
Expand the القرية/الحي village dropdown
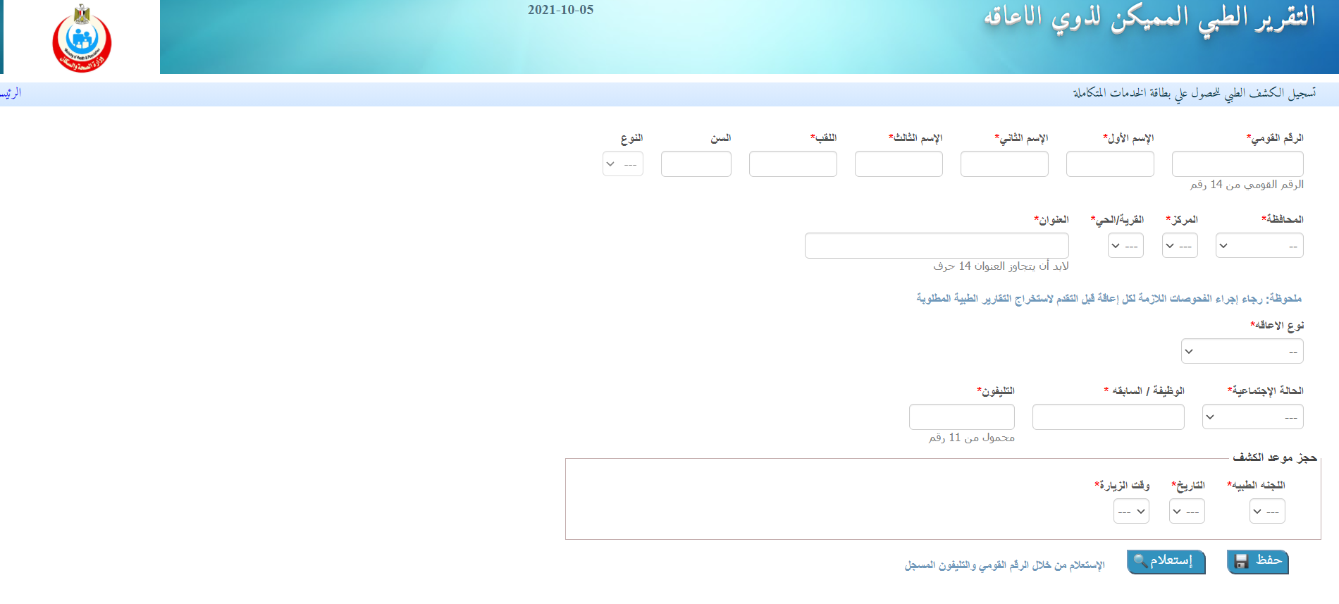(x=1125, y=245)
